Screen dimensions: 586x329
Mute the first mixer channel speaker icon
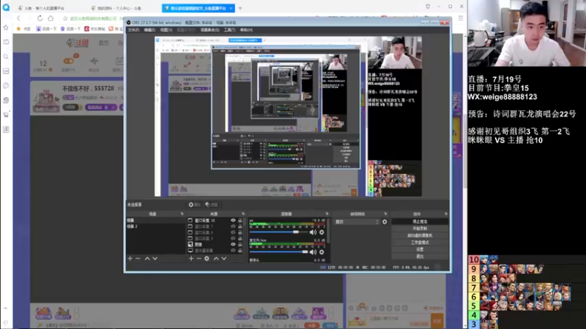point(313,232)
